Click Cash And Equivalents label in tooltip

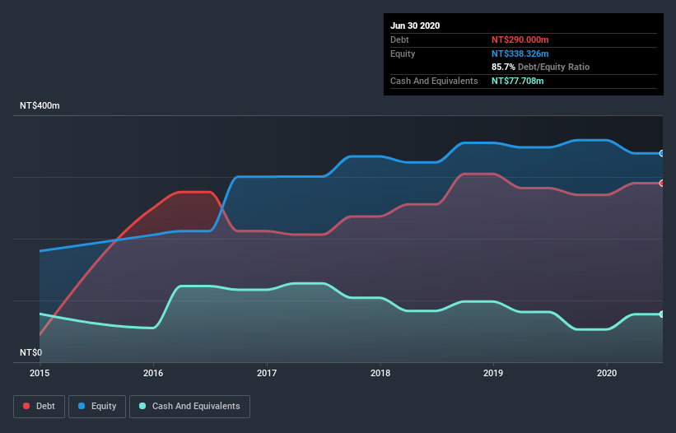tap(434, 81)
